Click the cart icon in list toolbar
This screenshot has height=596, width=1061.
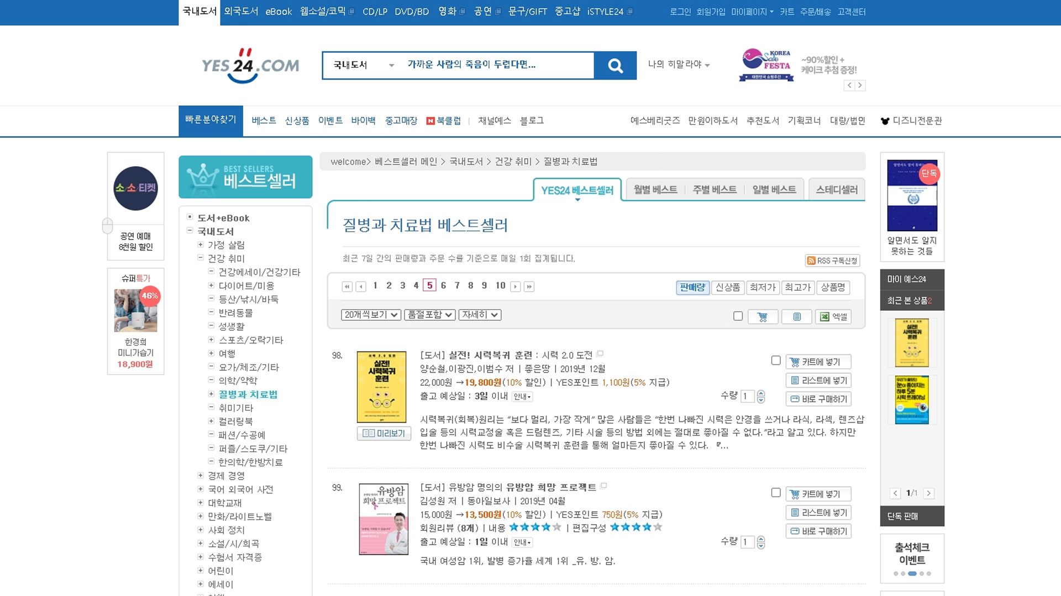click(x=763, y=317)
